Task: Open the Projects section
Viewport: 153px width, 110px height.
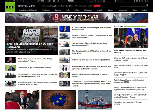Action: [x=145, y=10]
